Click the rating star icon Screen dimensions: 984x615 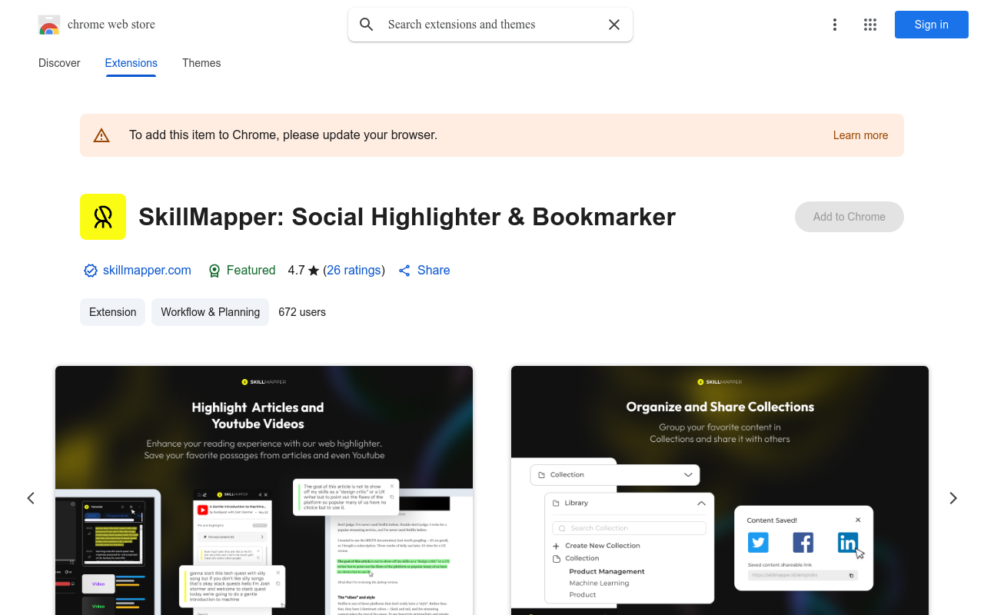pyautogui.click(x=314, y=271)
